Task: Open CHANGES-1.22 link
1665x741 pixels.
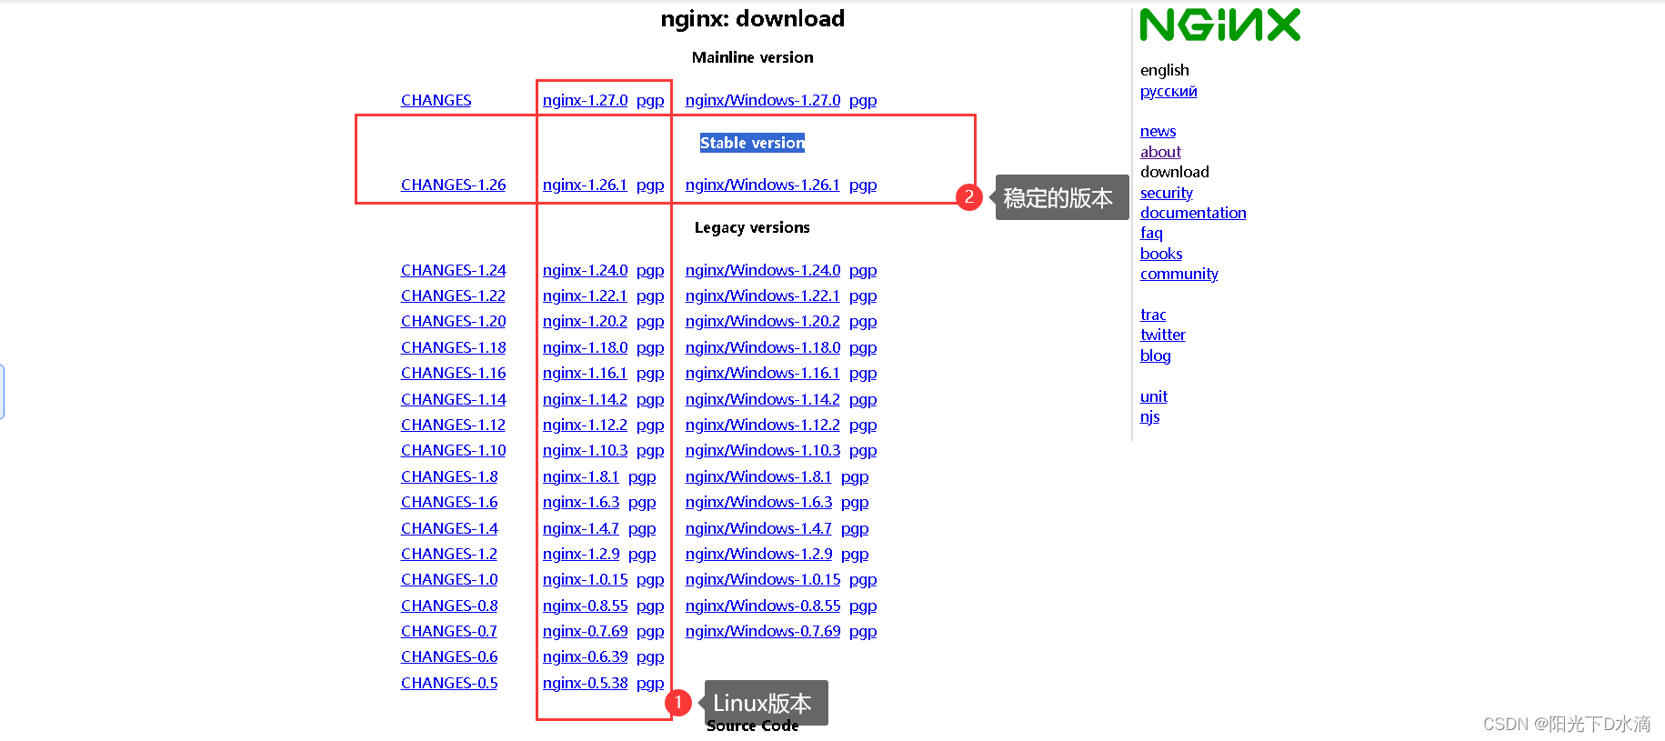Action: click(453, 295)
